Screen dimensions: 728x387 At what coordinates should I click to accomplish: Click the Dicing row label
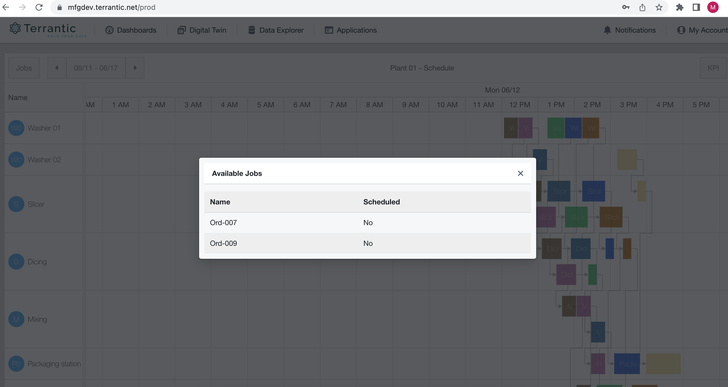coord(37,262)
